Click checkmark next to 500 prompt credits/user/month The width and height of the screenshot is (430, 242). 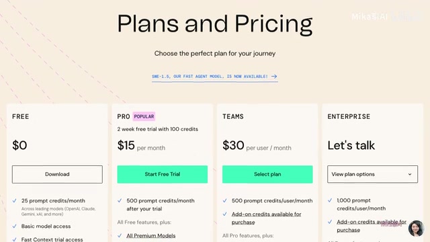coord(225,201)
